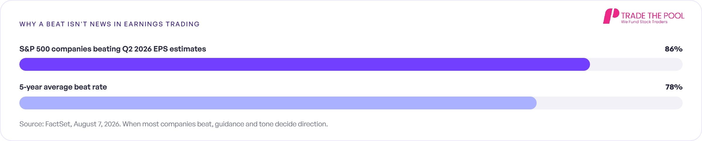702x141 pixels.
Task: Select the S&P 500 companies beating estimates label
Action: click(x=113, y=49)
